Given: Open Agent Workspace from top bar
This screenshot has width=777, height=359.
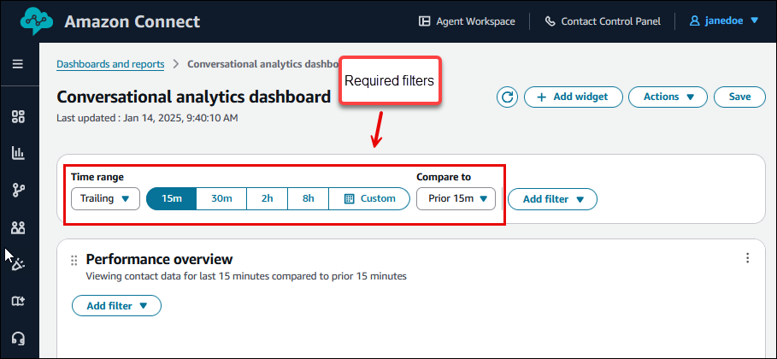Looking at the screenshot, I should click(x=467, y=21).
